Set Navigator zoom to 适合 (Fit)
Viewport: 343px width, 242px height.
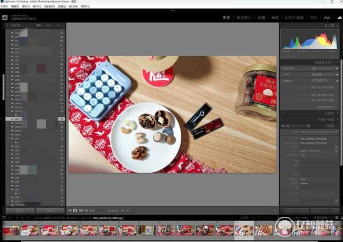pyautogui.click(x=39, y=25)
